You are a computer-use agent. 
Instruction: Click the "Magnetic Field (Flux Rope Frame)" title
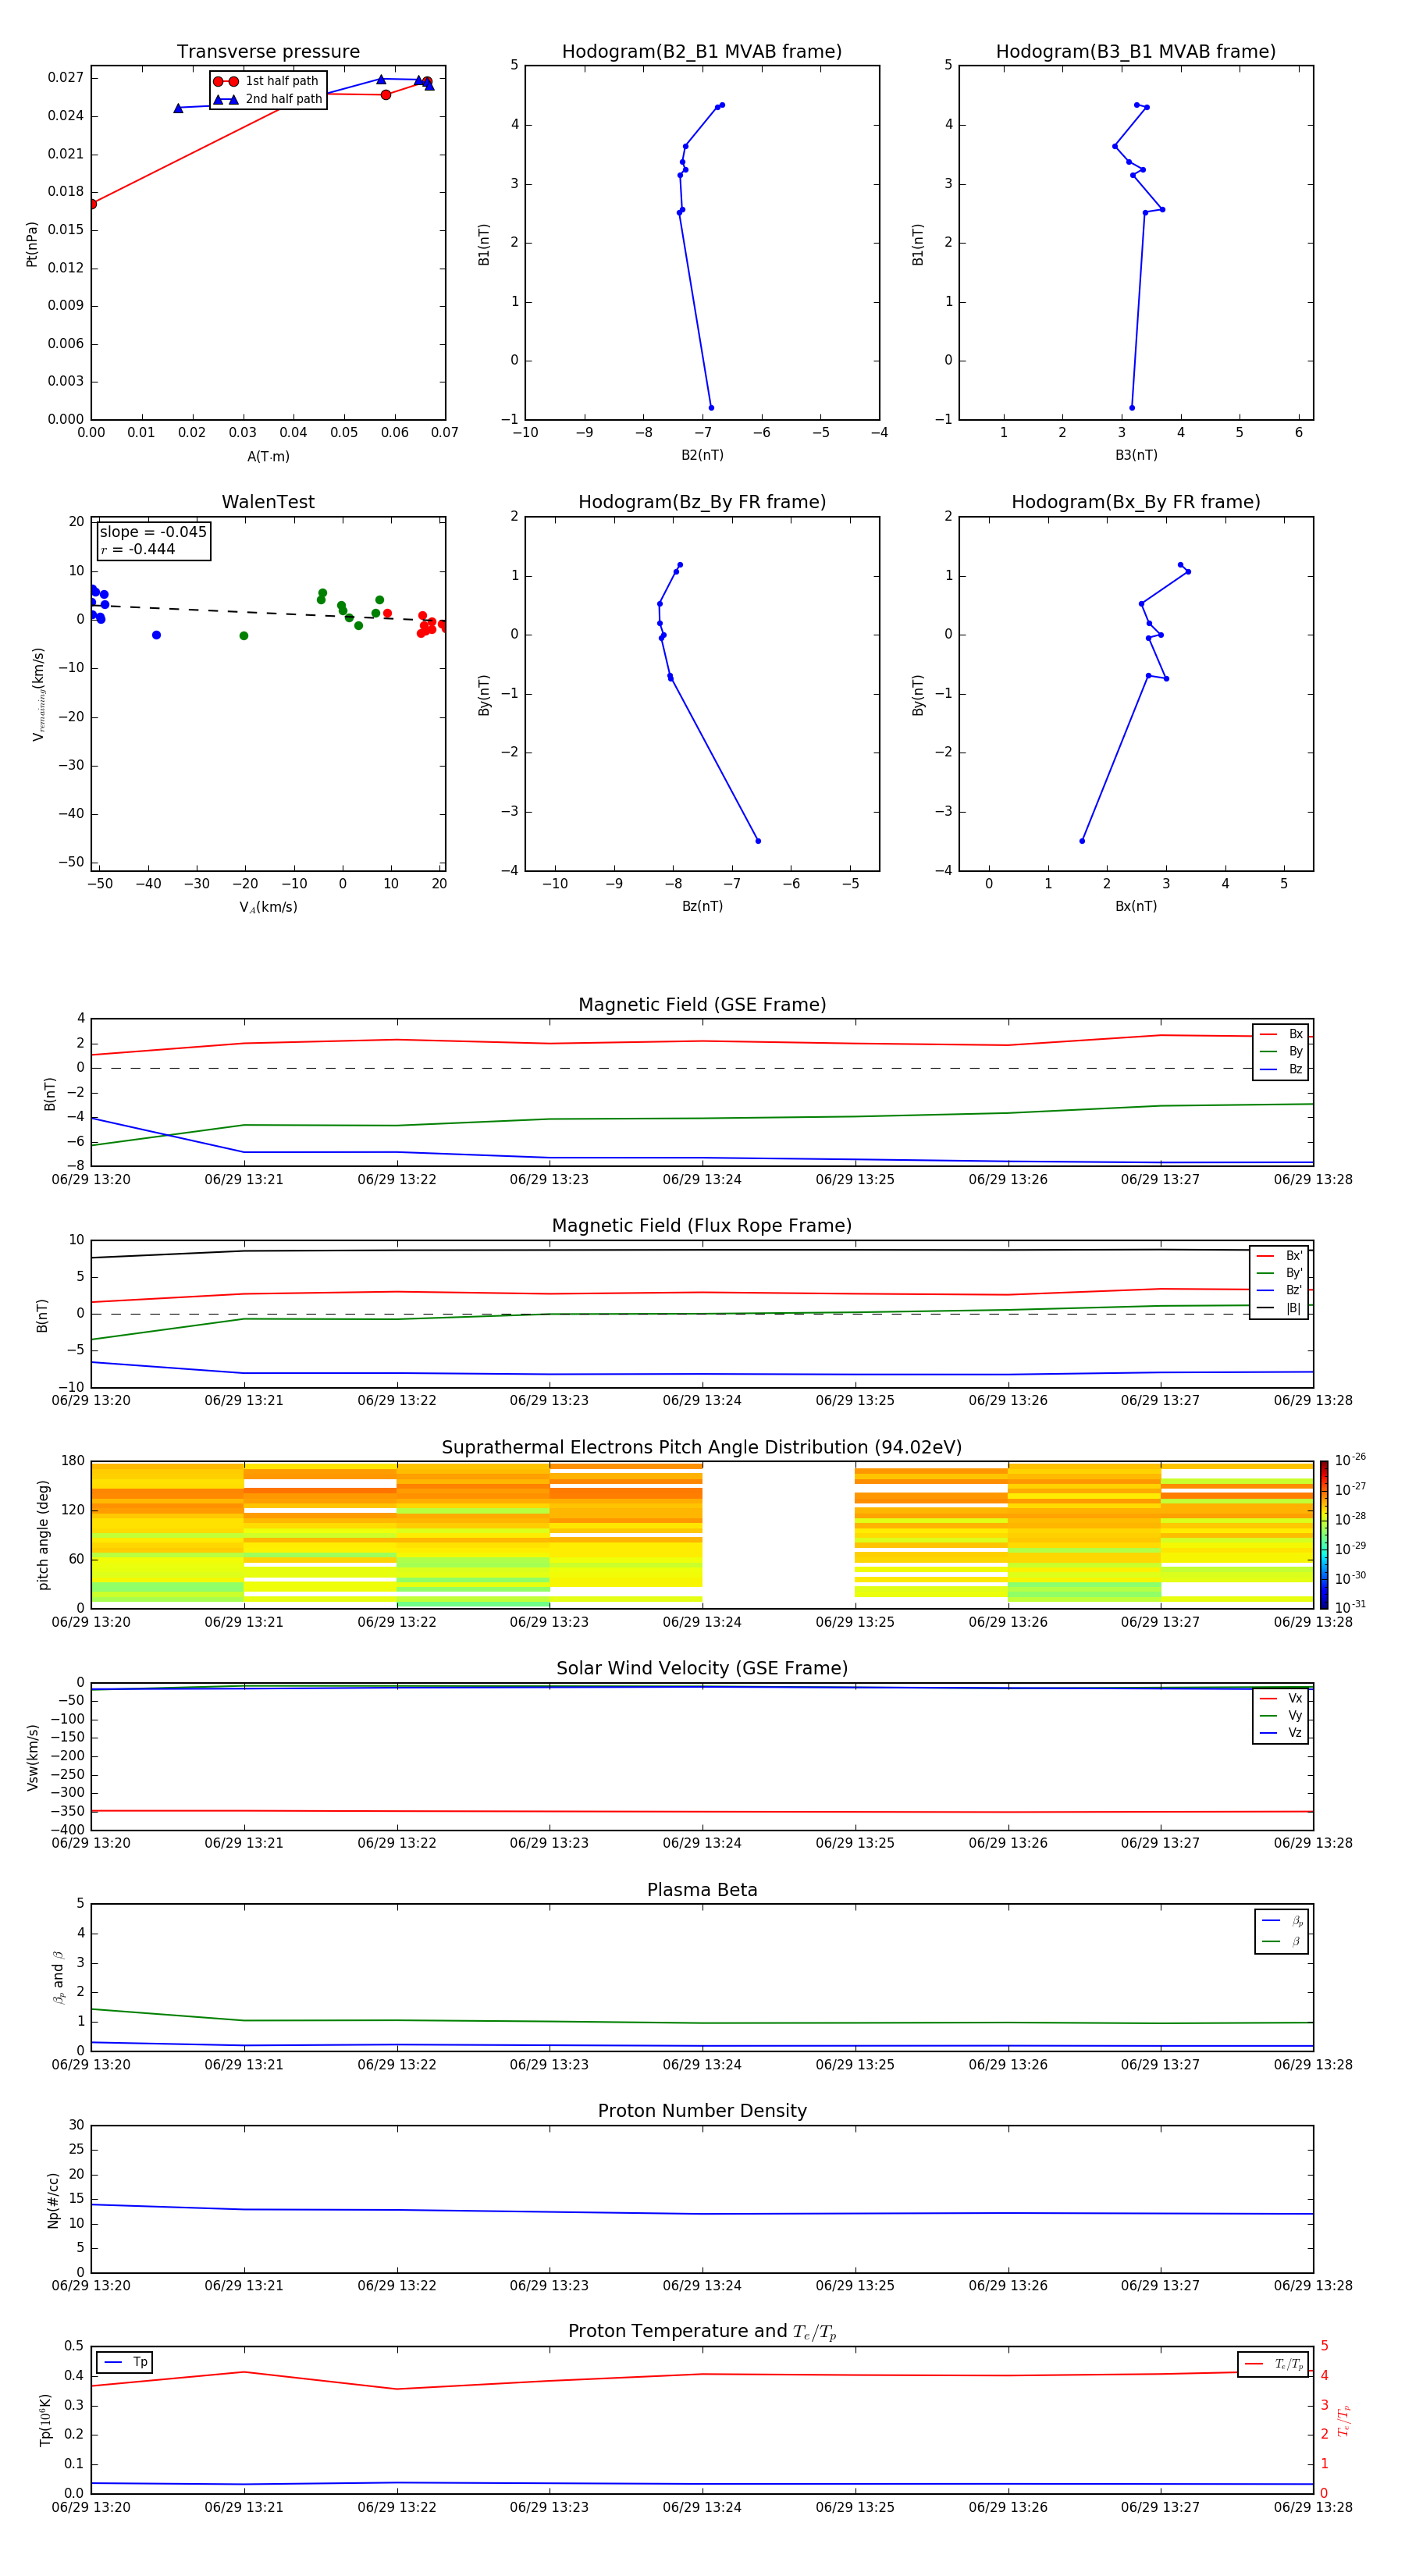tap(701, 1226)
